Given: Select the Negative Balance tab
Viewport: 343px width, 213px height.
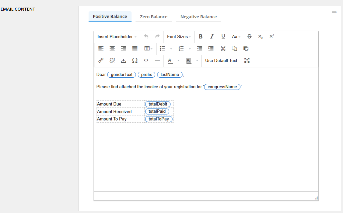Looking at the screenshot, I should click(x=198, y=17).
